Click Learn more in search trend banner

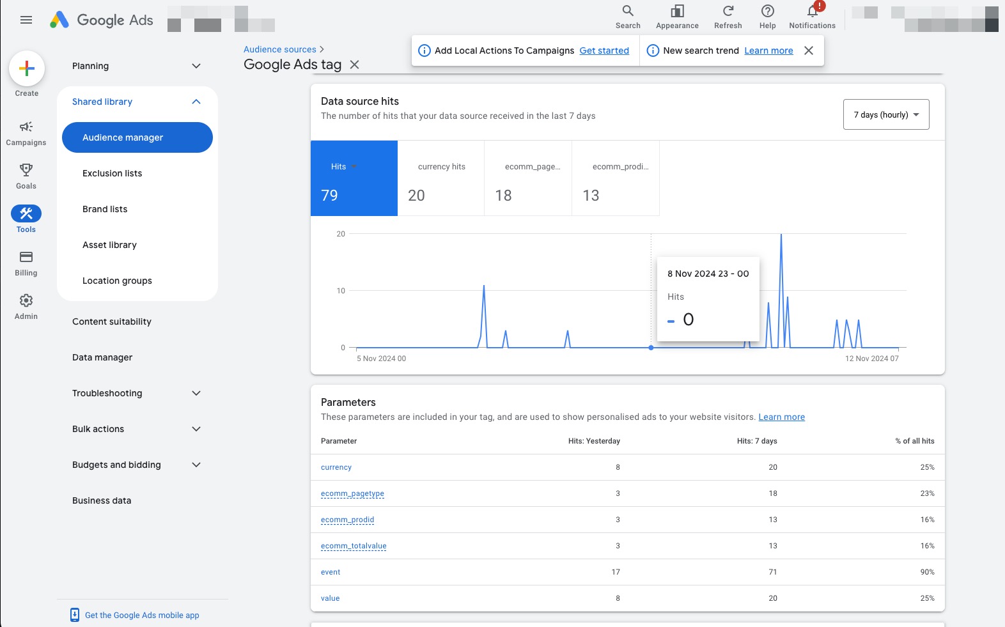pyautogui.click(x=768, y=50)
